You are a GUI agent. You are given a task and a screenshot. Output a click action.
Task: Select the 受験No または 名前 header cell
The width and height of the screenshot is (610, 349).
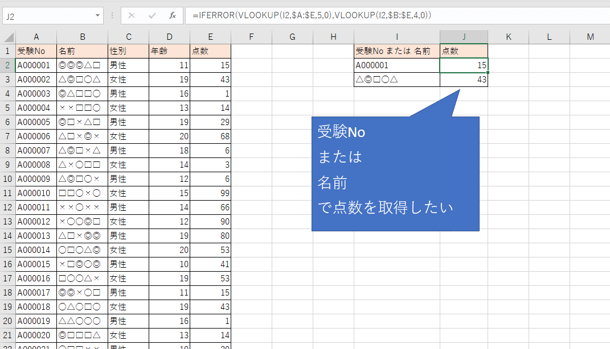click(396, 51)
